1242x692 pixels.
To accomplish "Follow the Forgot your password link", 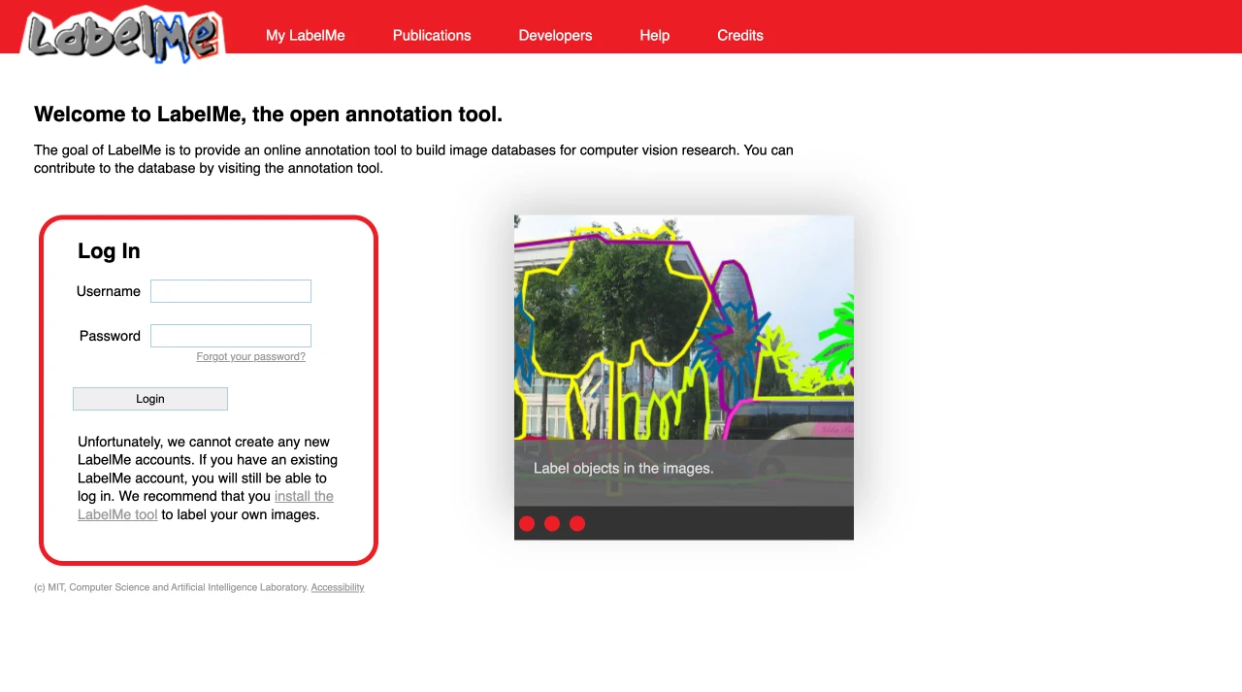I will (251, 356).
